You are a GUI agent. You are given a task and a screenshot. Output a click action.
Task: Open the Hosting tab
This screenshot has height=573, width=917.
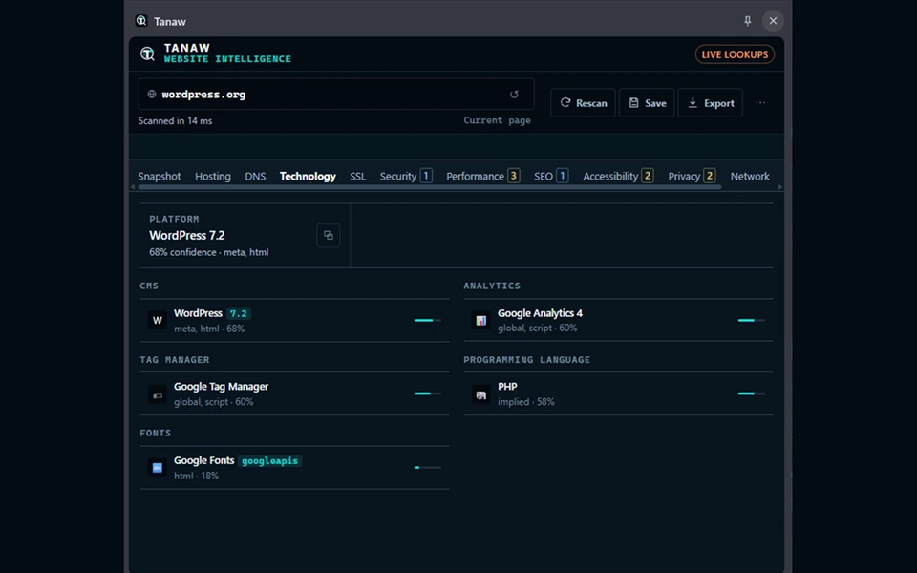(213, 176)
